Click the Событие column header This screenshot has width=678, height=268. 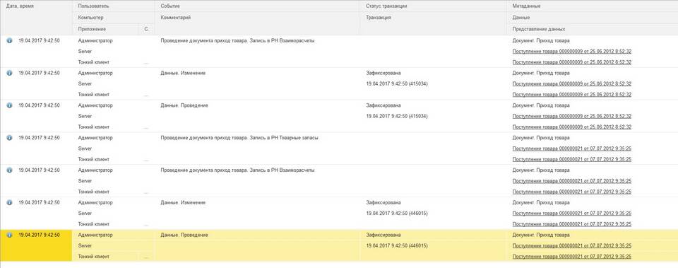257,6
